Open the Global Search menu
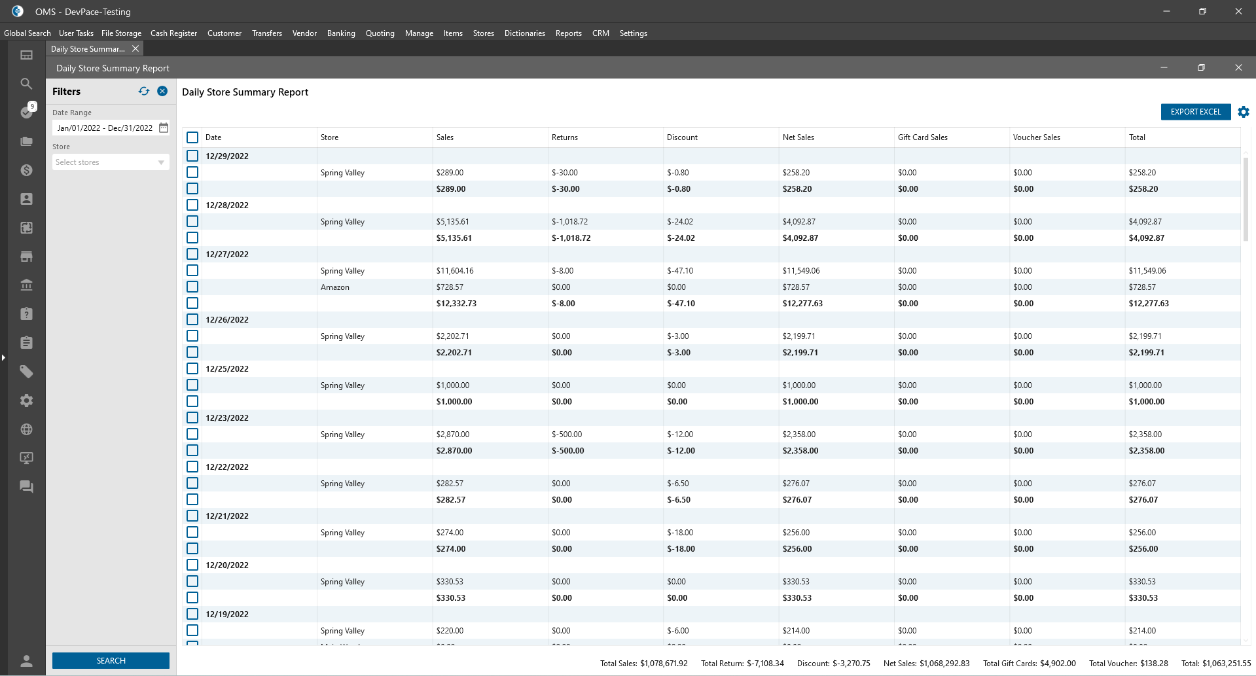Viewport: 1256px width, 676px height. (x=27, y=33)
